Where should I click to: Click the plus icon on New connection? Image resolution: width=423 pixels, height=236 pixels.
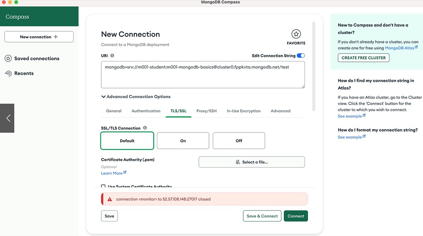pyautogui.click(x=56, y=37)
